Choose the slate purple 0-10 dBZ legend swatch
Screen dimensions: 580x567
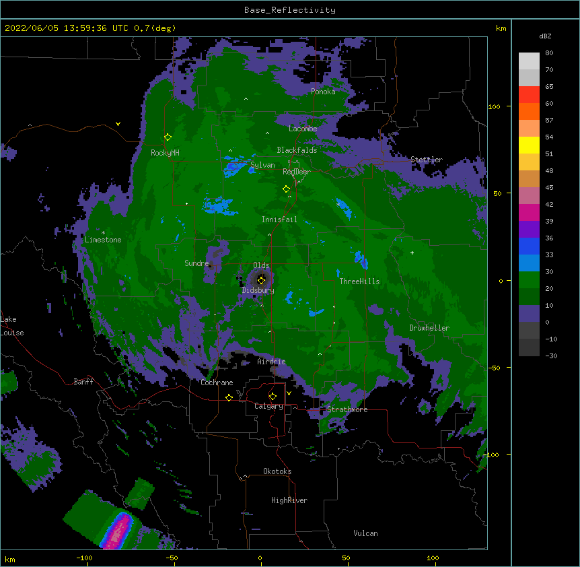tap(529, 314)
